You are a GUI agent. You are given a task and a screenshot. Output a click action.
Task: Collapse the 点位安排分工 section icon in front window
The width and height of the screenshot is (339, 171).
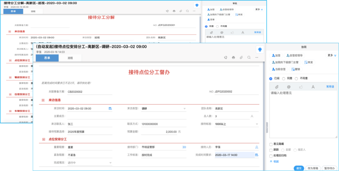pyautogui.click(x=43, y=139)
